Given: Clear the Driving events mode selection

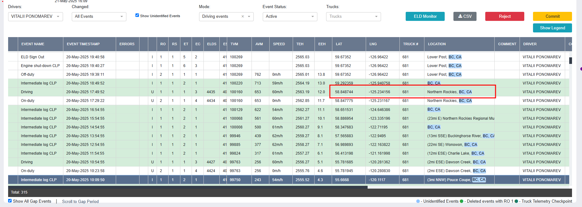Looking at the screenshot, I should pyautogui.click(x=242, y=17).
